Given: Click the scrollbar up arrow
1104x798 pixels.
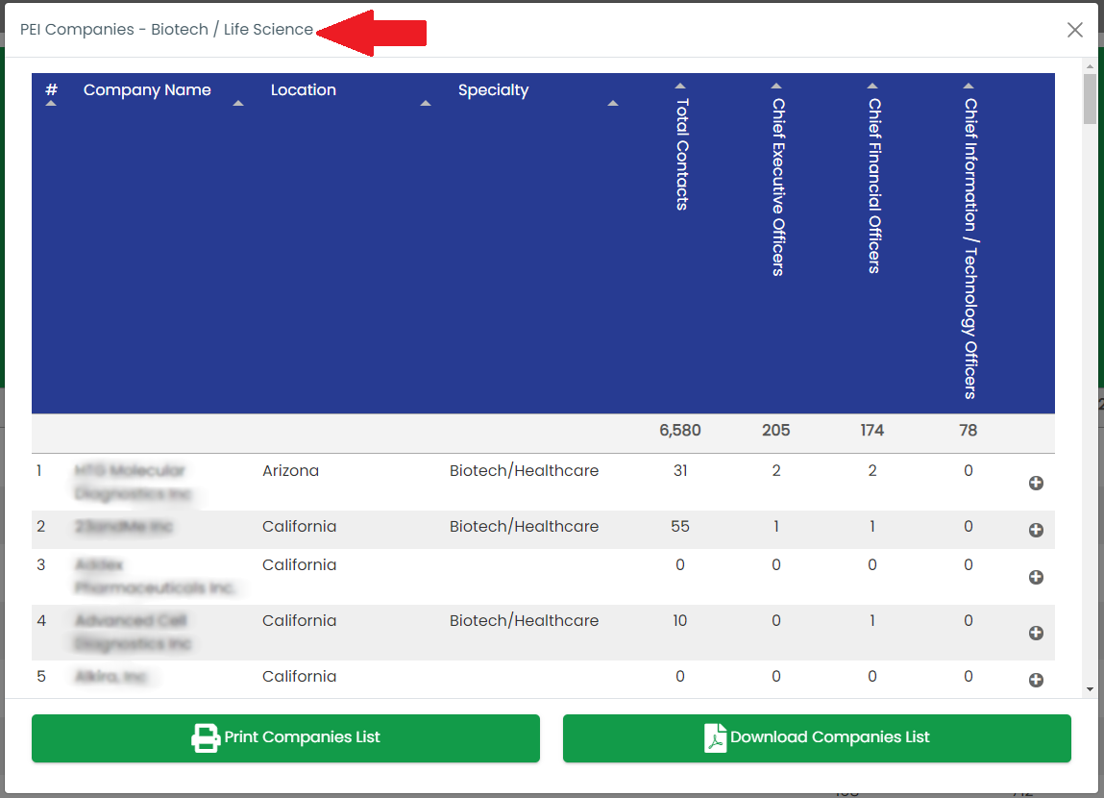Looking at the screenshot, I should pos(1090,65).
